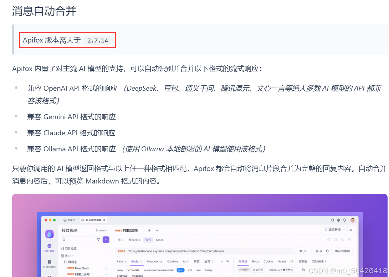
Task: Open the 控制台 tab
Action: 303,261
